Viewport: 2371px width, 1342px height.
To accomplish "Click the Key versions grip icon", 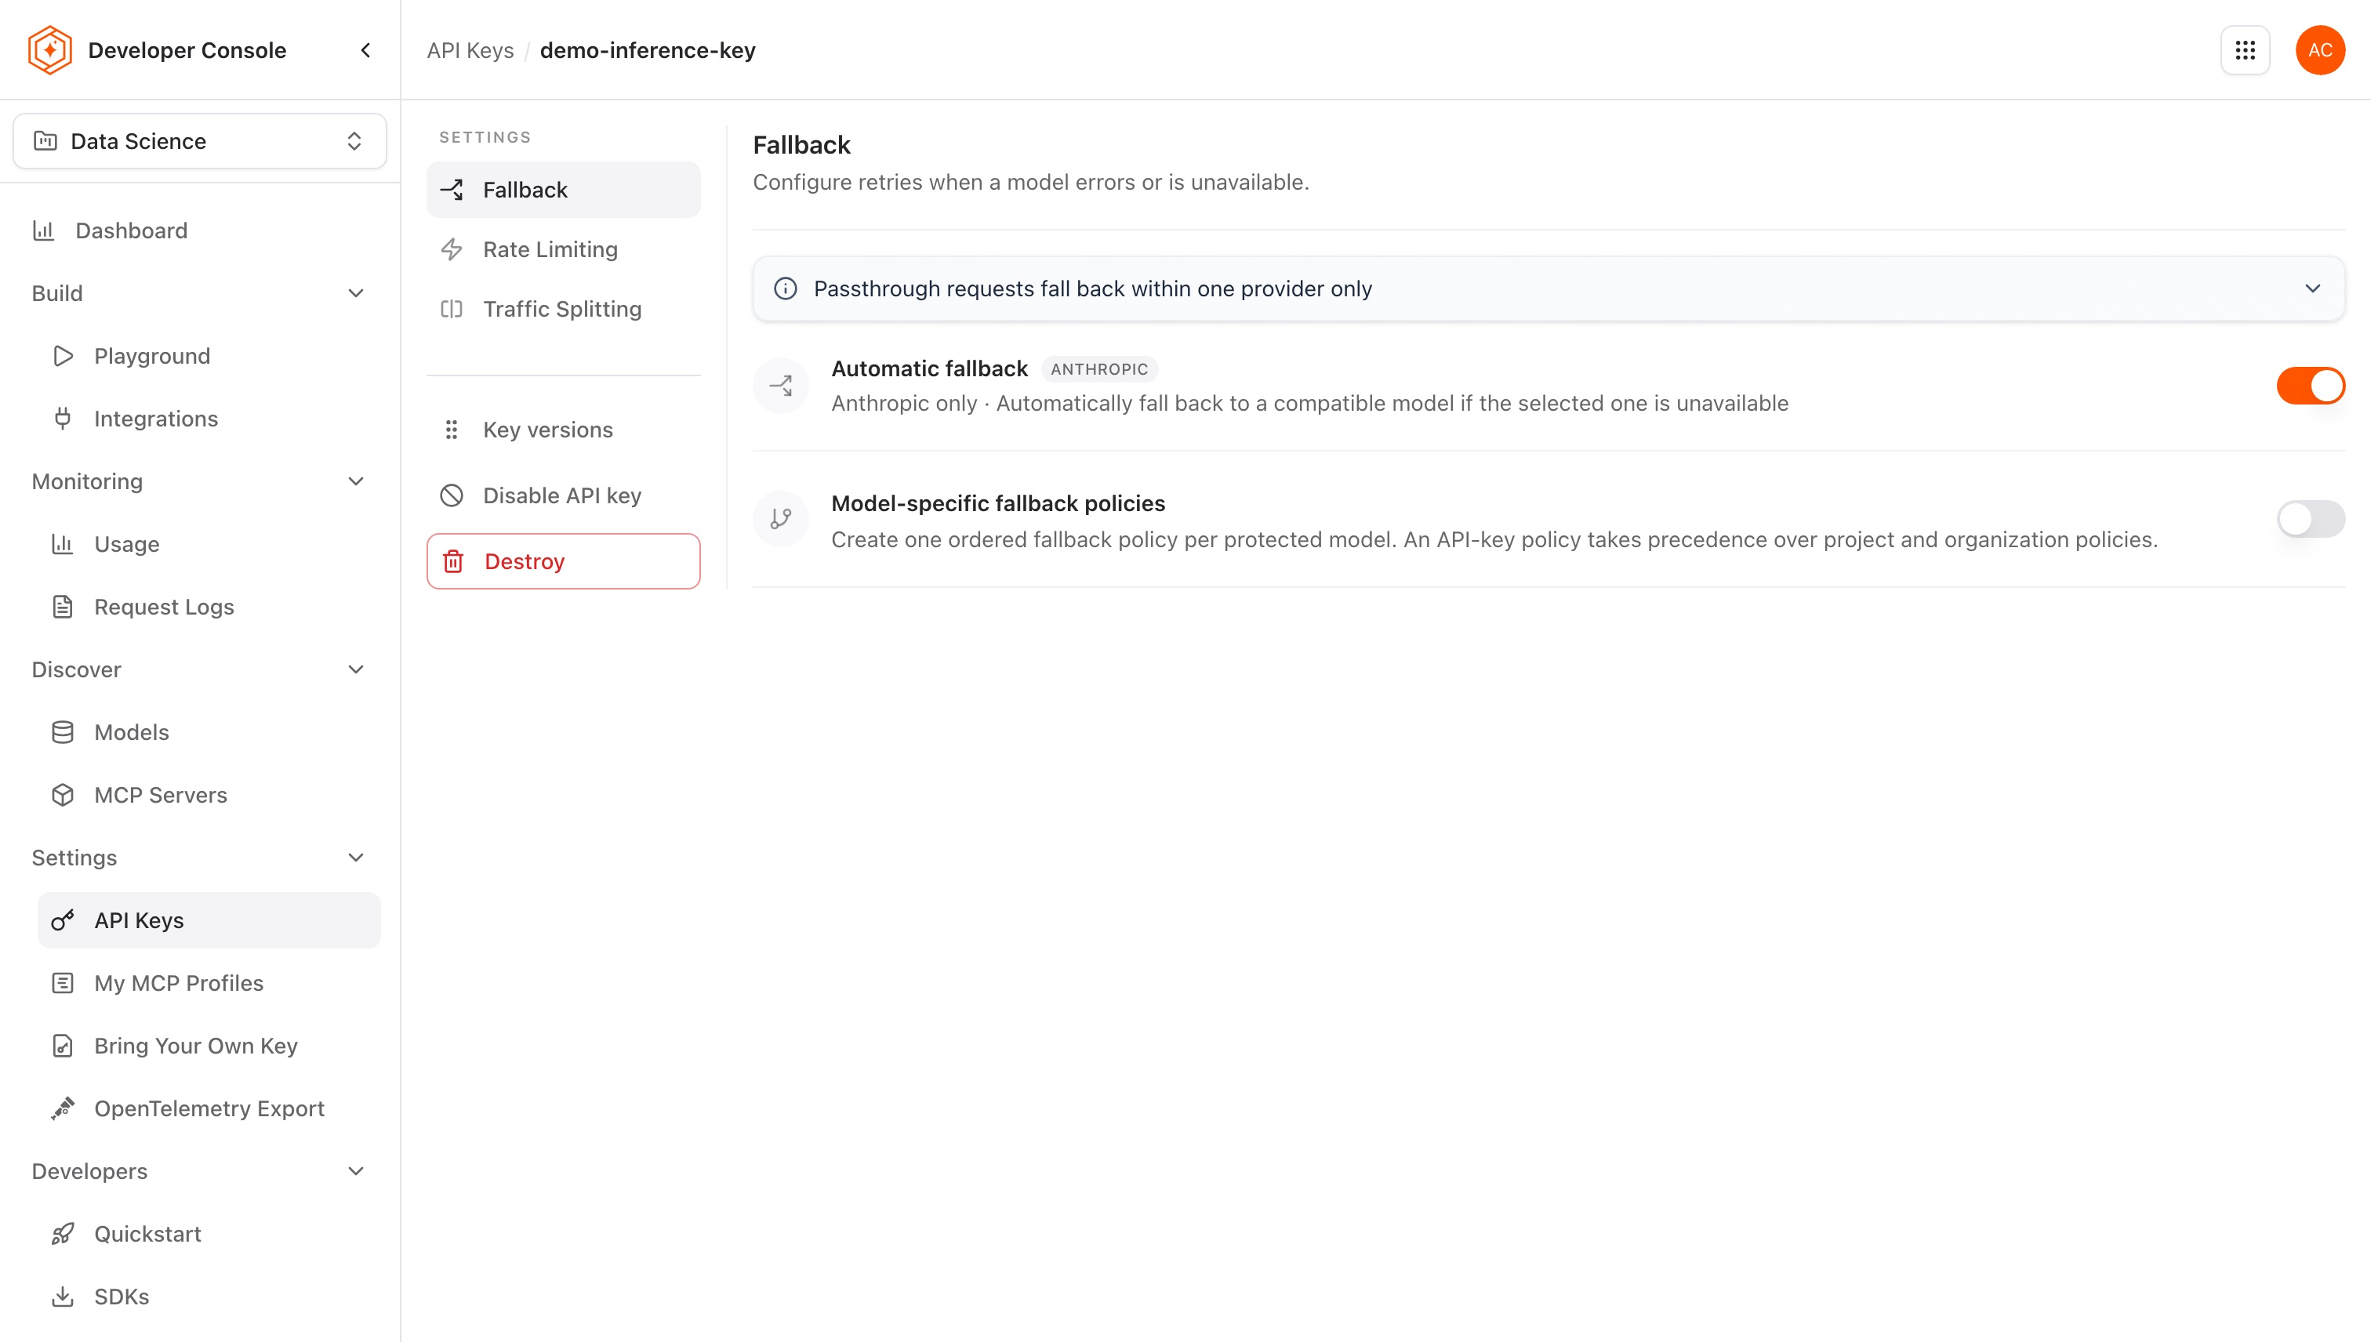I will pyautogui.click(x=452, y=430).
